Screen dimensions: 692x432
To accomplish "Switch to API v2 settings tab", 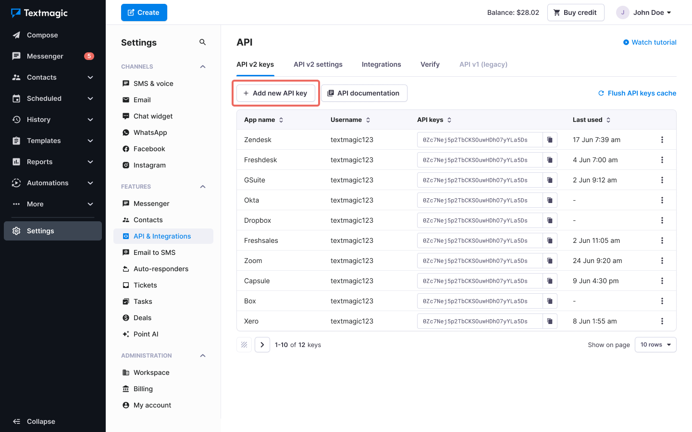I will coord(318,64).
